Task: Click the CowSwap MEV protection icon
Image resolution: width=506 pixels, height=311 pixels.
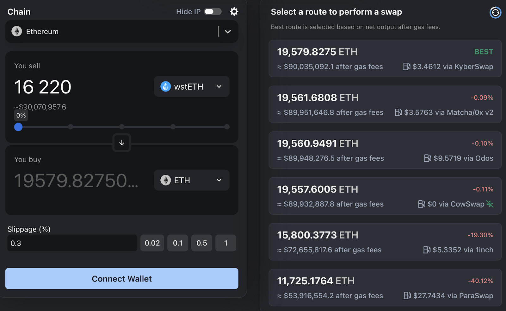Action: click(490, 204)
